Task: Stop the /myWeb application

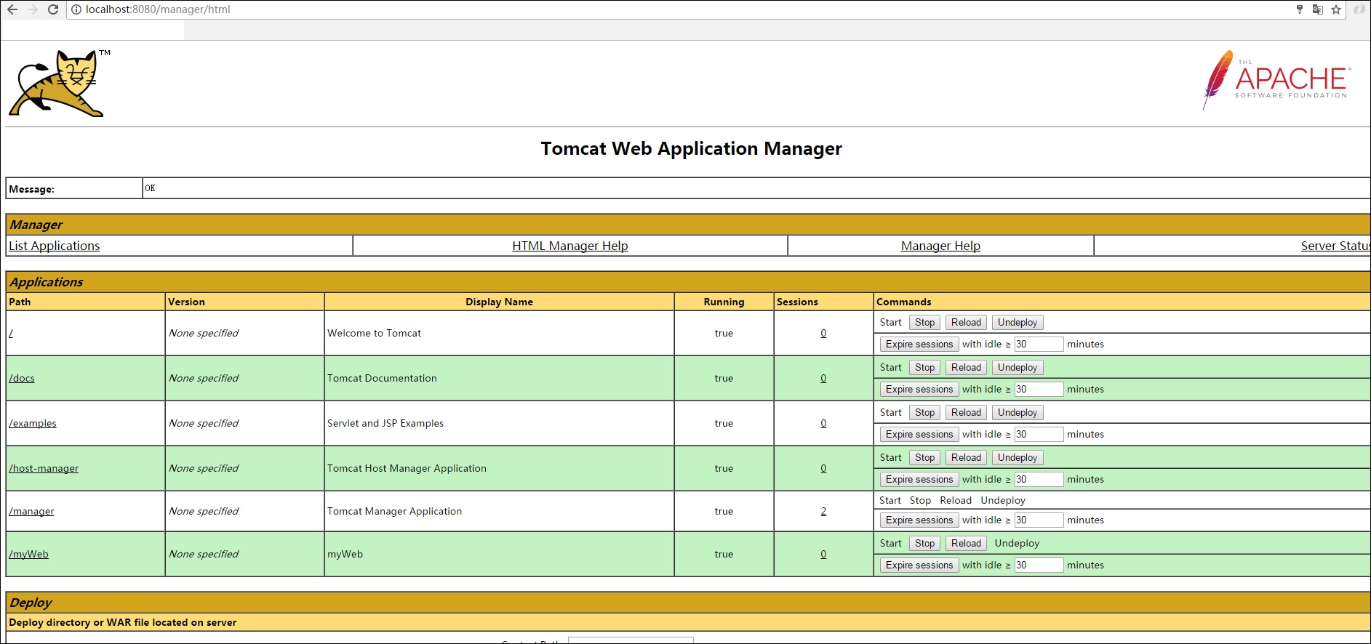Action: (924, 543)
